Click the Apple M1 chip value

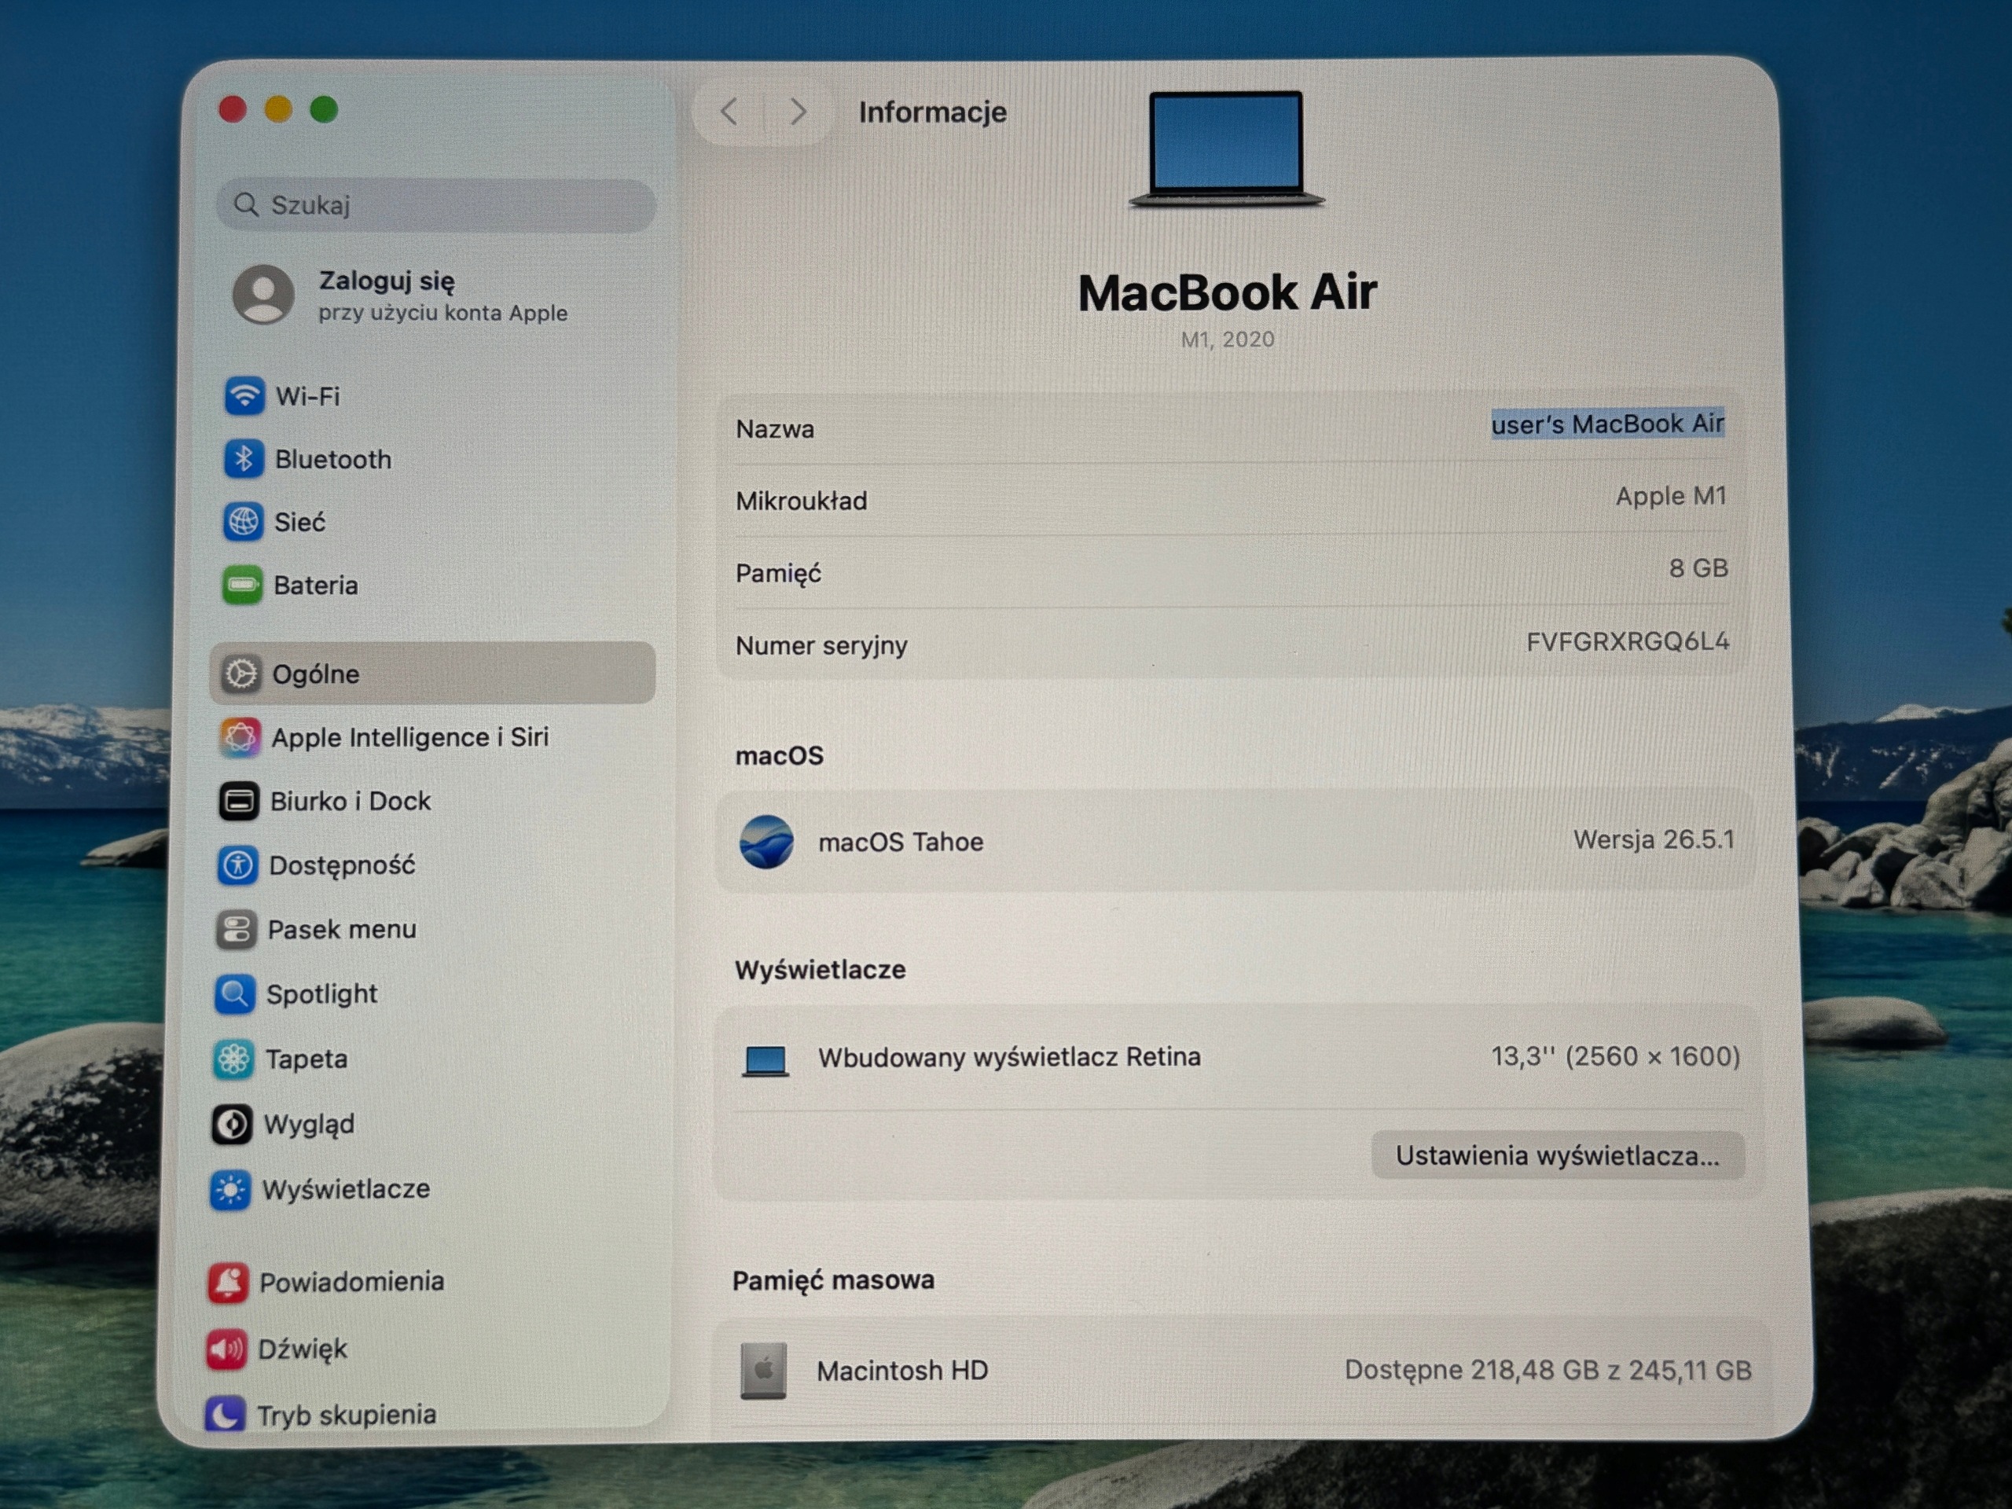pos(1671,496)
